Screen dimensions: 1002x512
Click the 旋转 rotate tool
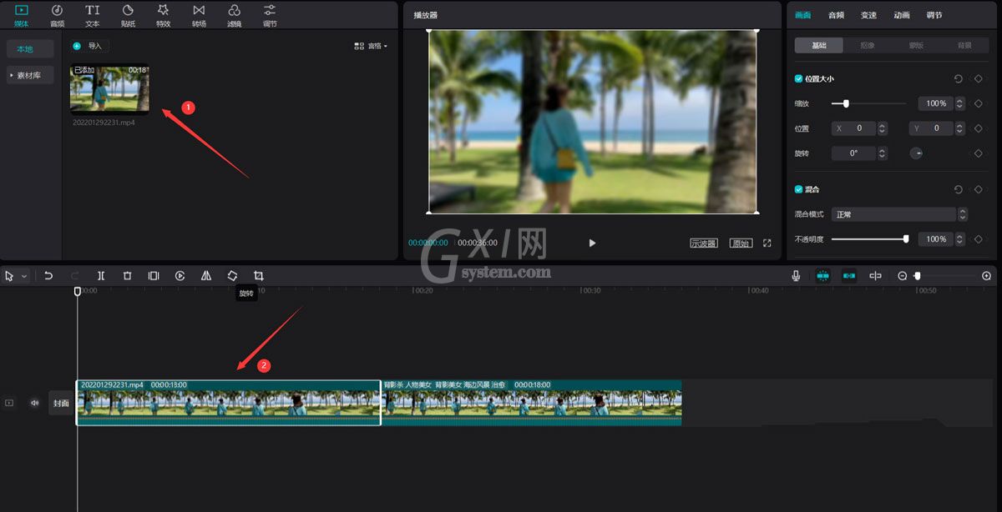(232, 276)
